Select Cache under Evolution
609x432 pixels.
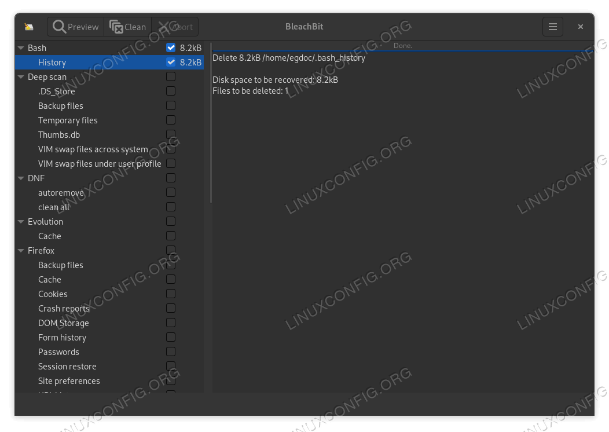click(109, 236)
